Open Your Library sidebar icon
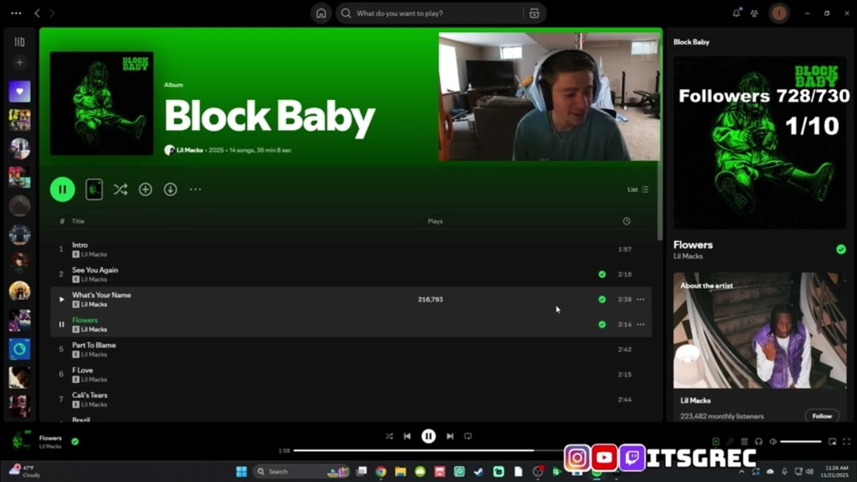The image size is (857, 482). click(x=19, y=42)
